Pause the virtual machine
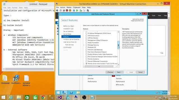Viewport: 179px width, 100px height. (74, 11)
